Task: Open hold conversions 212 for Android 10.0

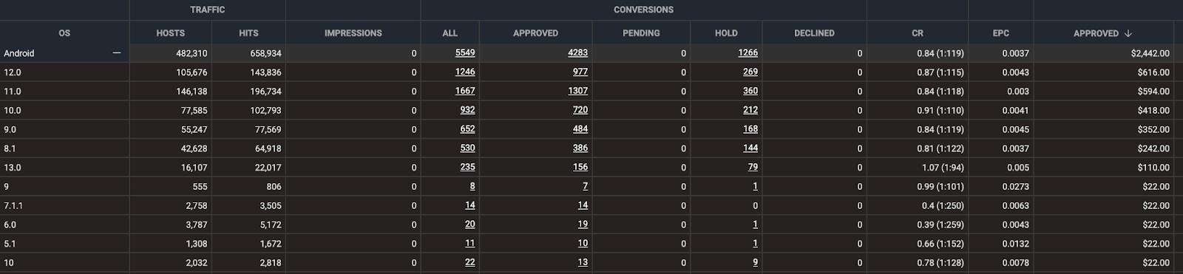Action: [x=750, y=110]
